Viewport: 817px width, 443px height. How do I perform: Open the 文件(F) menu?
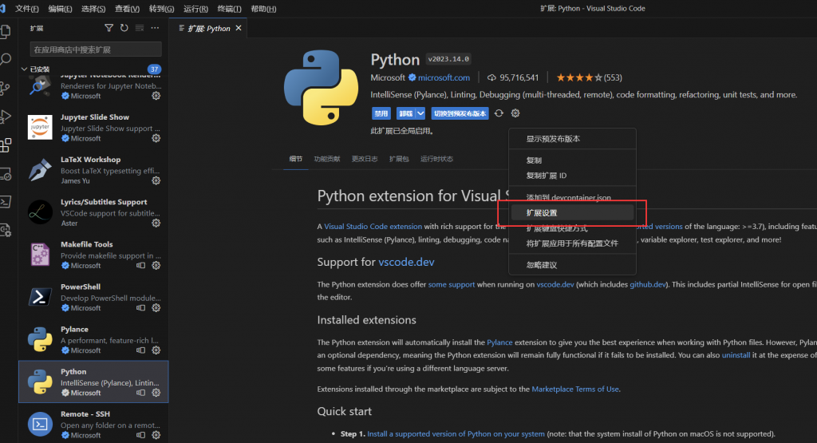(x=27, y=9)
